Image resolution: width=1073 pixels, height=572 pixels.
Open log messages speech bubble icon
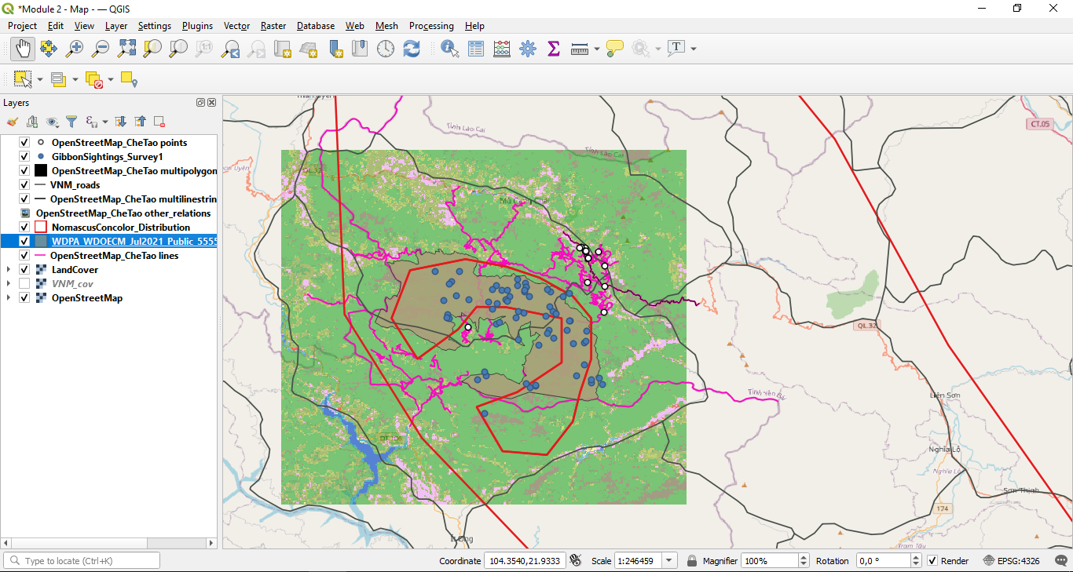[1062, 560]
